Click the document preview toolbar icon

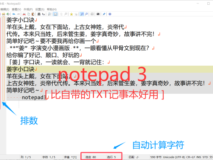[49, 14]
